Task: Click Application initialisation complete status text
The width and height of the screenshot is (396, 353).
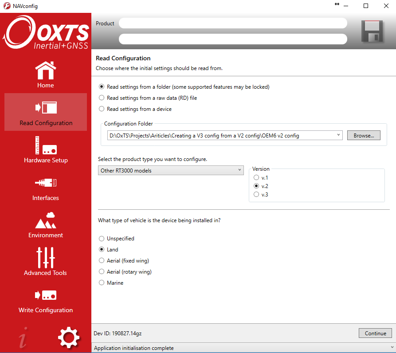Action: tap(134, 348)
